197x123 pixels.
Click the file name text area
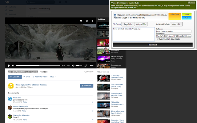(x=134, y=34)
